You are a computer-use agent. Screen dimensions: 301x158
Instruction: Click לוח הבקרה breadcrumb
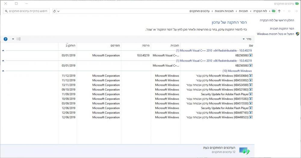pos(260,11)
